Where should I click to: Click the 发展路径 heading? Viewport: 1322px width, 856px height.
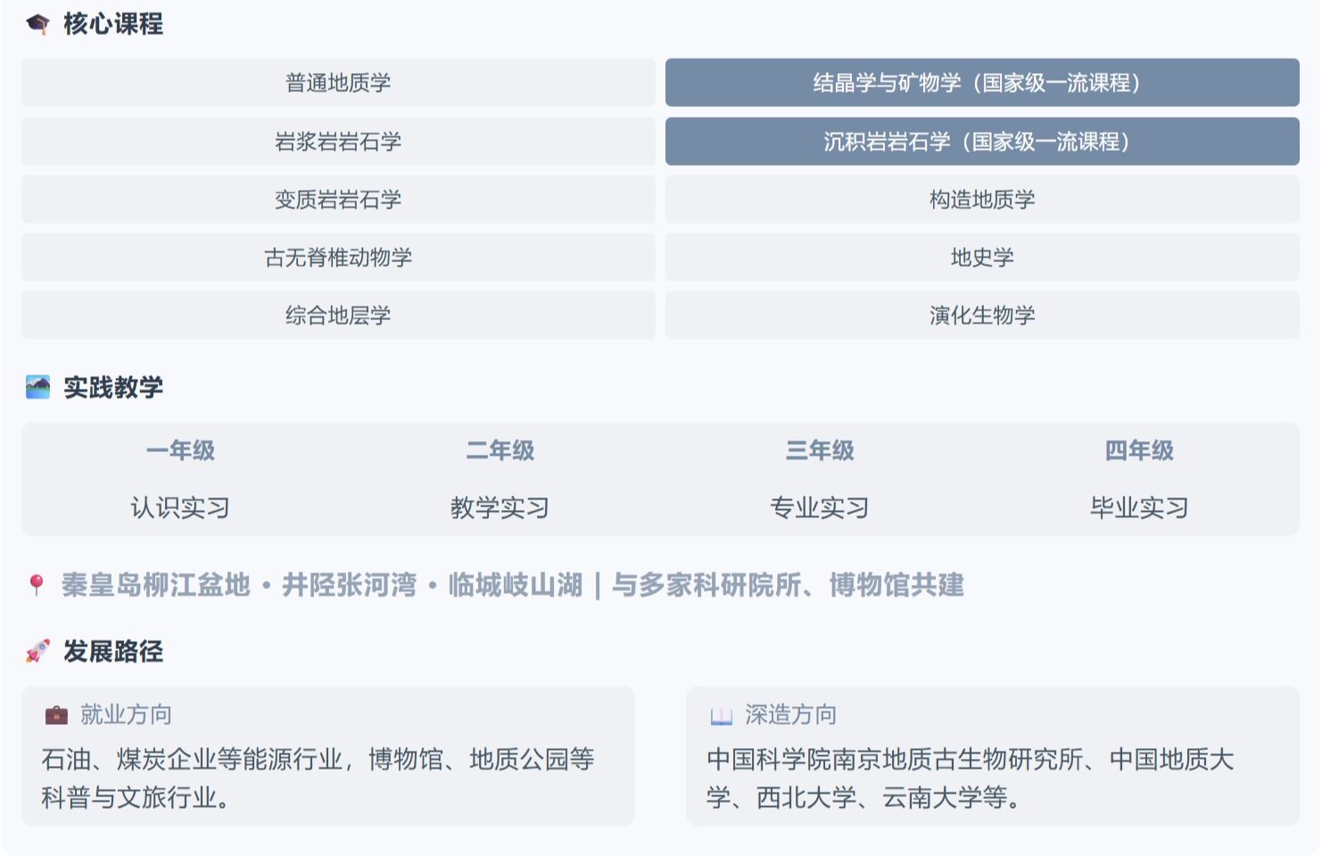pos(113,651)
